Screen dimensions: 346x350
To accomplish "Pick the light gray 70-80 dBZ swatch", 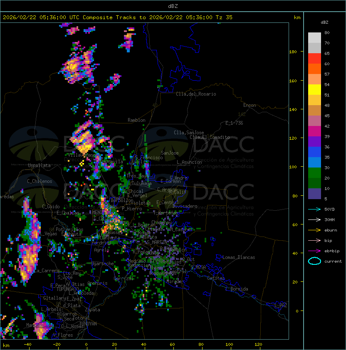I will (314, 37).
